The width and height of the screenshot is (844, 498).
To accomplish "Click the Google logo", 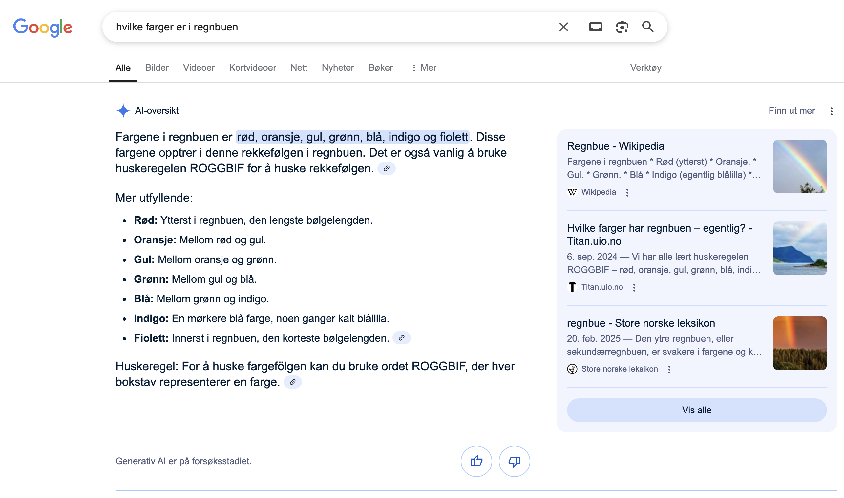I will click(43, 28).
